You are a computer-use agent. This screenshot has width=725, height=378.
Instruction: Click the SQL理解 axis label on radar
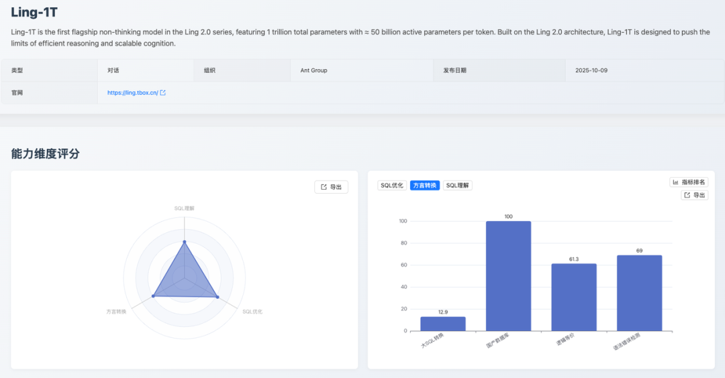(x=184, y=208)
